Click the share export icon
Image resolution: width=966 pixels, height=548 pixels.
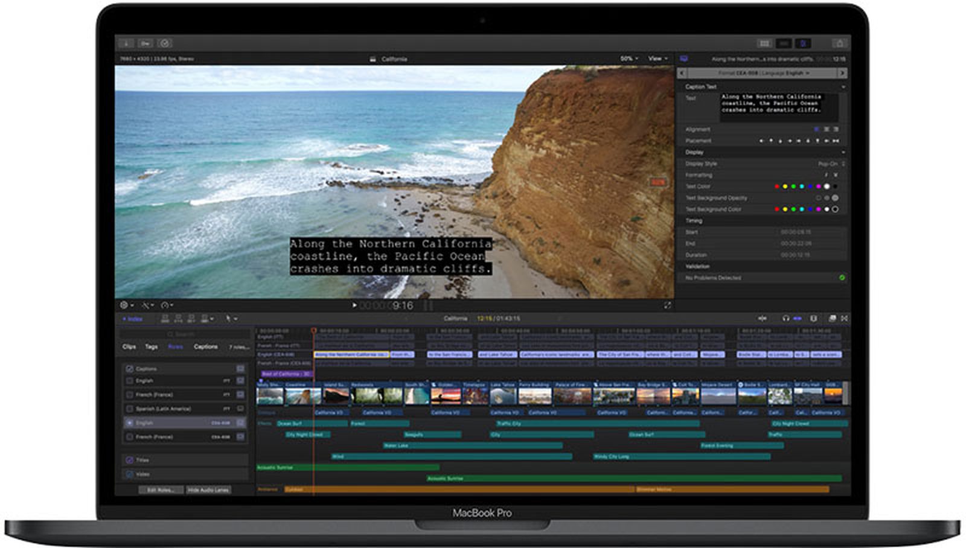(839, 43)
